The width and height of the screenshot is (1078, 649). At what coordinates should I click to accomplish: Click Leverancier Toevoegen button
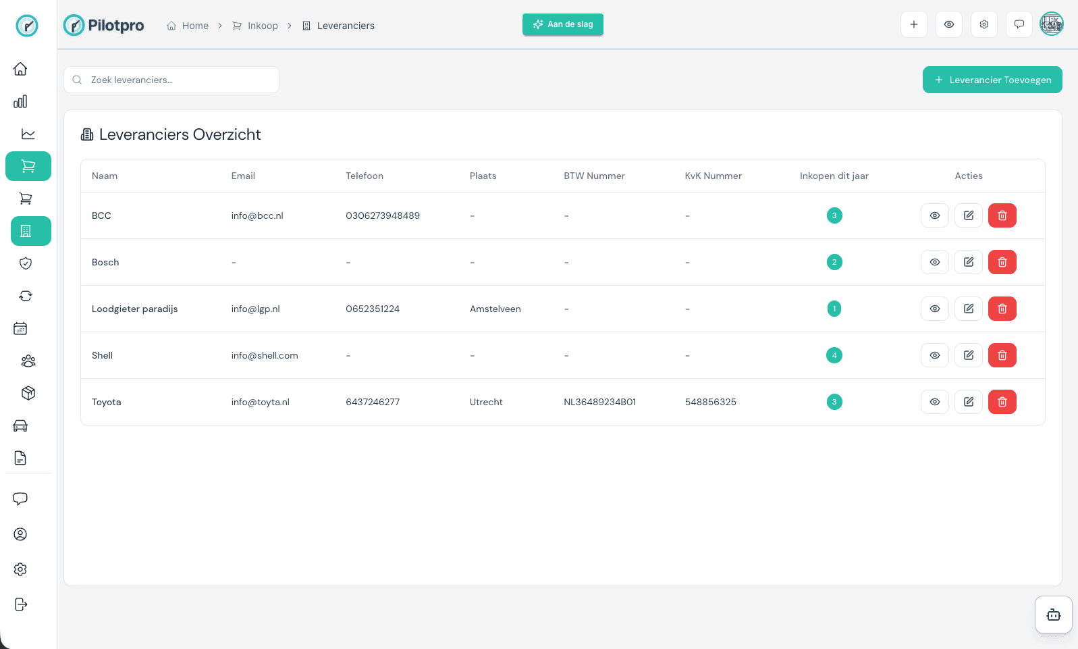(x=992, y=80)
